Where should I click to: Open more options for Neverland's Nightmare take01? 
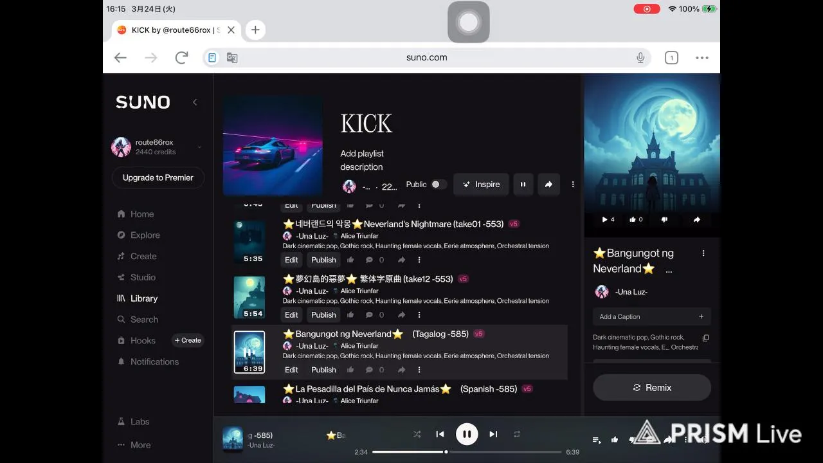pos(419,260)
